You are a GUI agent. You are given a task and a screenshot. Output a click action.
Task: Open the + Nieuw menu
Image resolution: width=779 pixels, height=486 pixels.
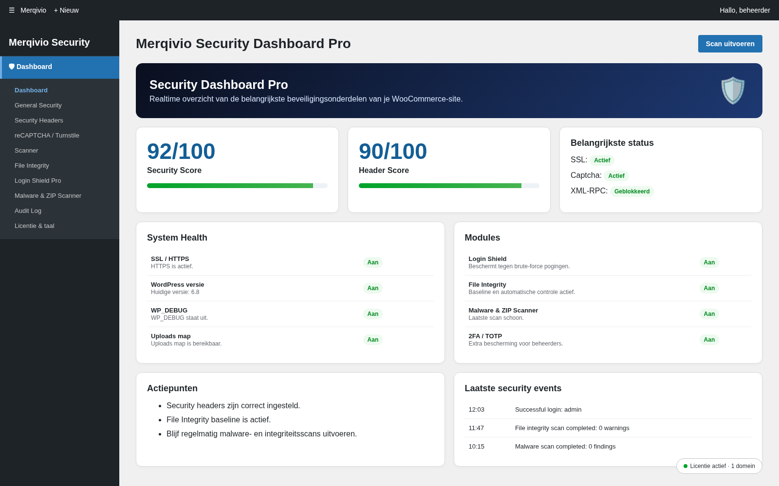click(x=66, y=10)
